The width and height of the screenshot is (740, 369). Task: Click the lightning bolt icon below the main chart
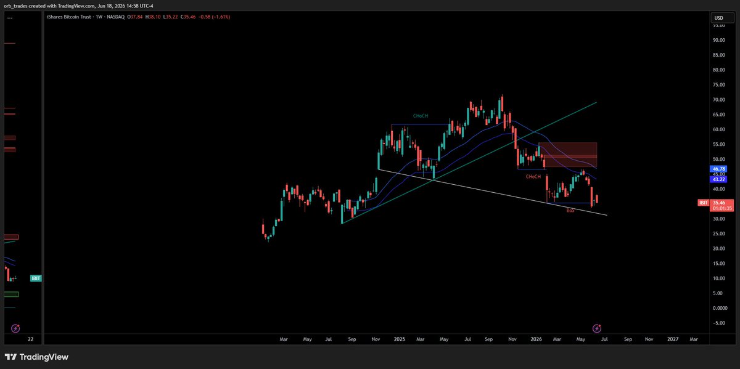click(596, 328)
